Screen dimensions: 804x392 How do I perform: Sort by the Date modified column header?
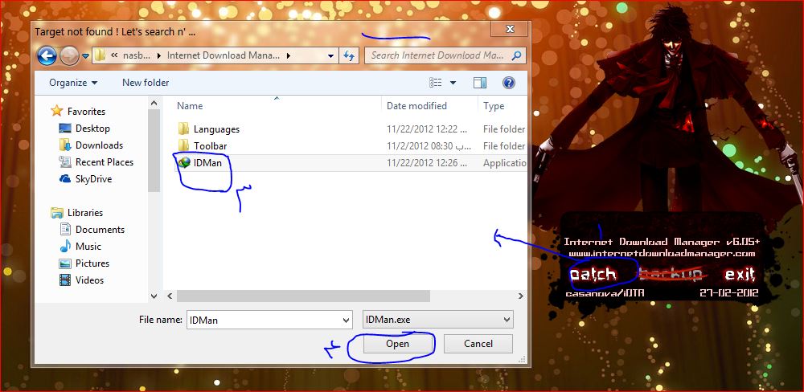tap(416, 106)
